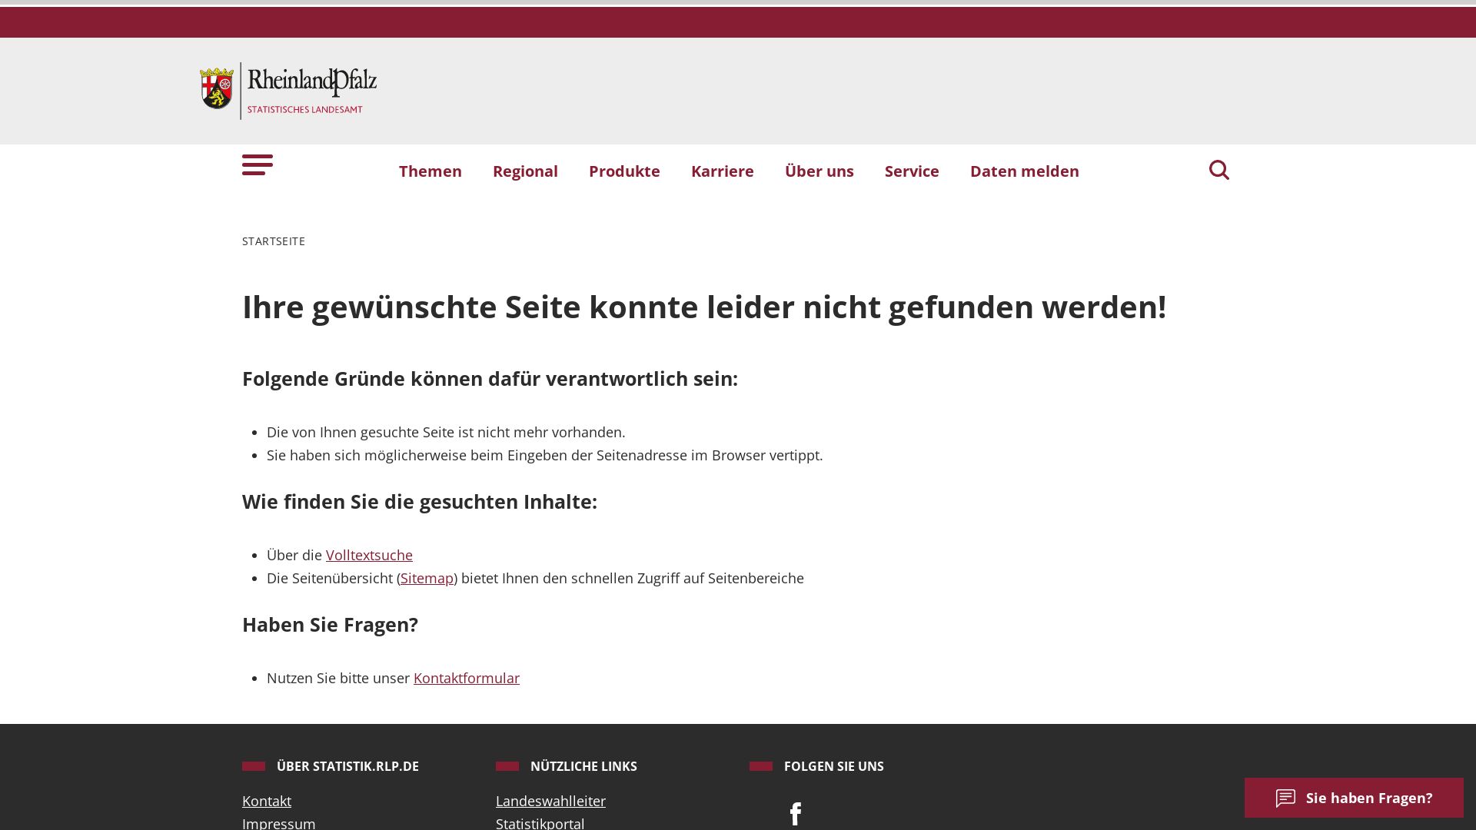Go to Startseite breadcrumb

[x=274, y=241]
